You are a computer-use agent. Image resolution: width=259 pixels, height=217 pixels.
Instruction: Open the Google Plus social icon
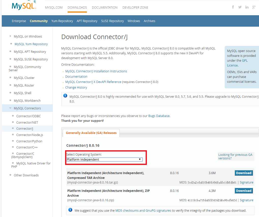[x=254, y=7]
